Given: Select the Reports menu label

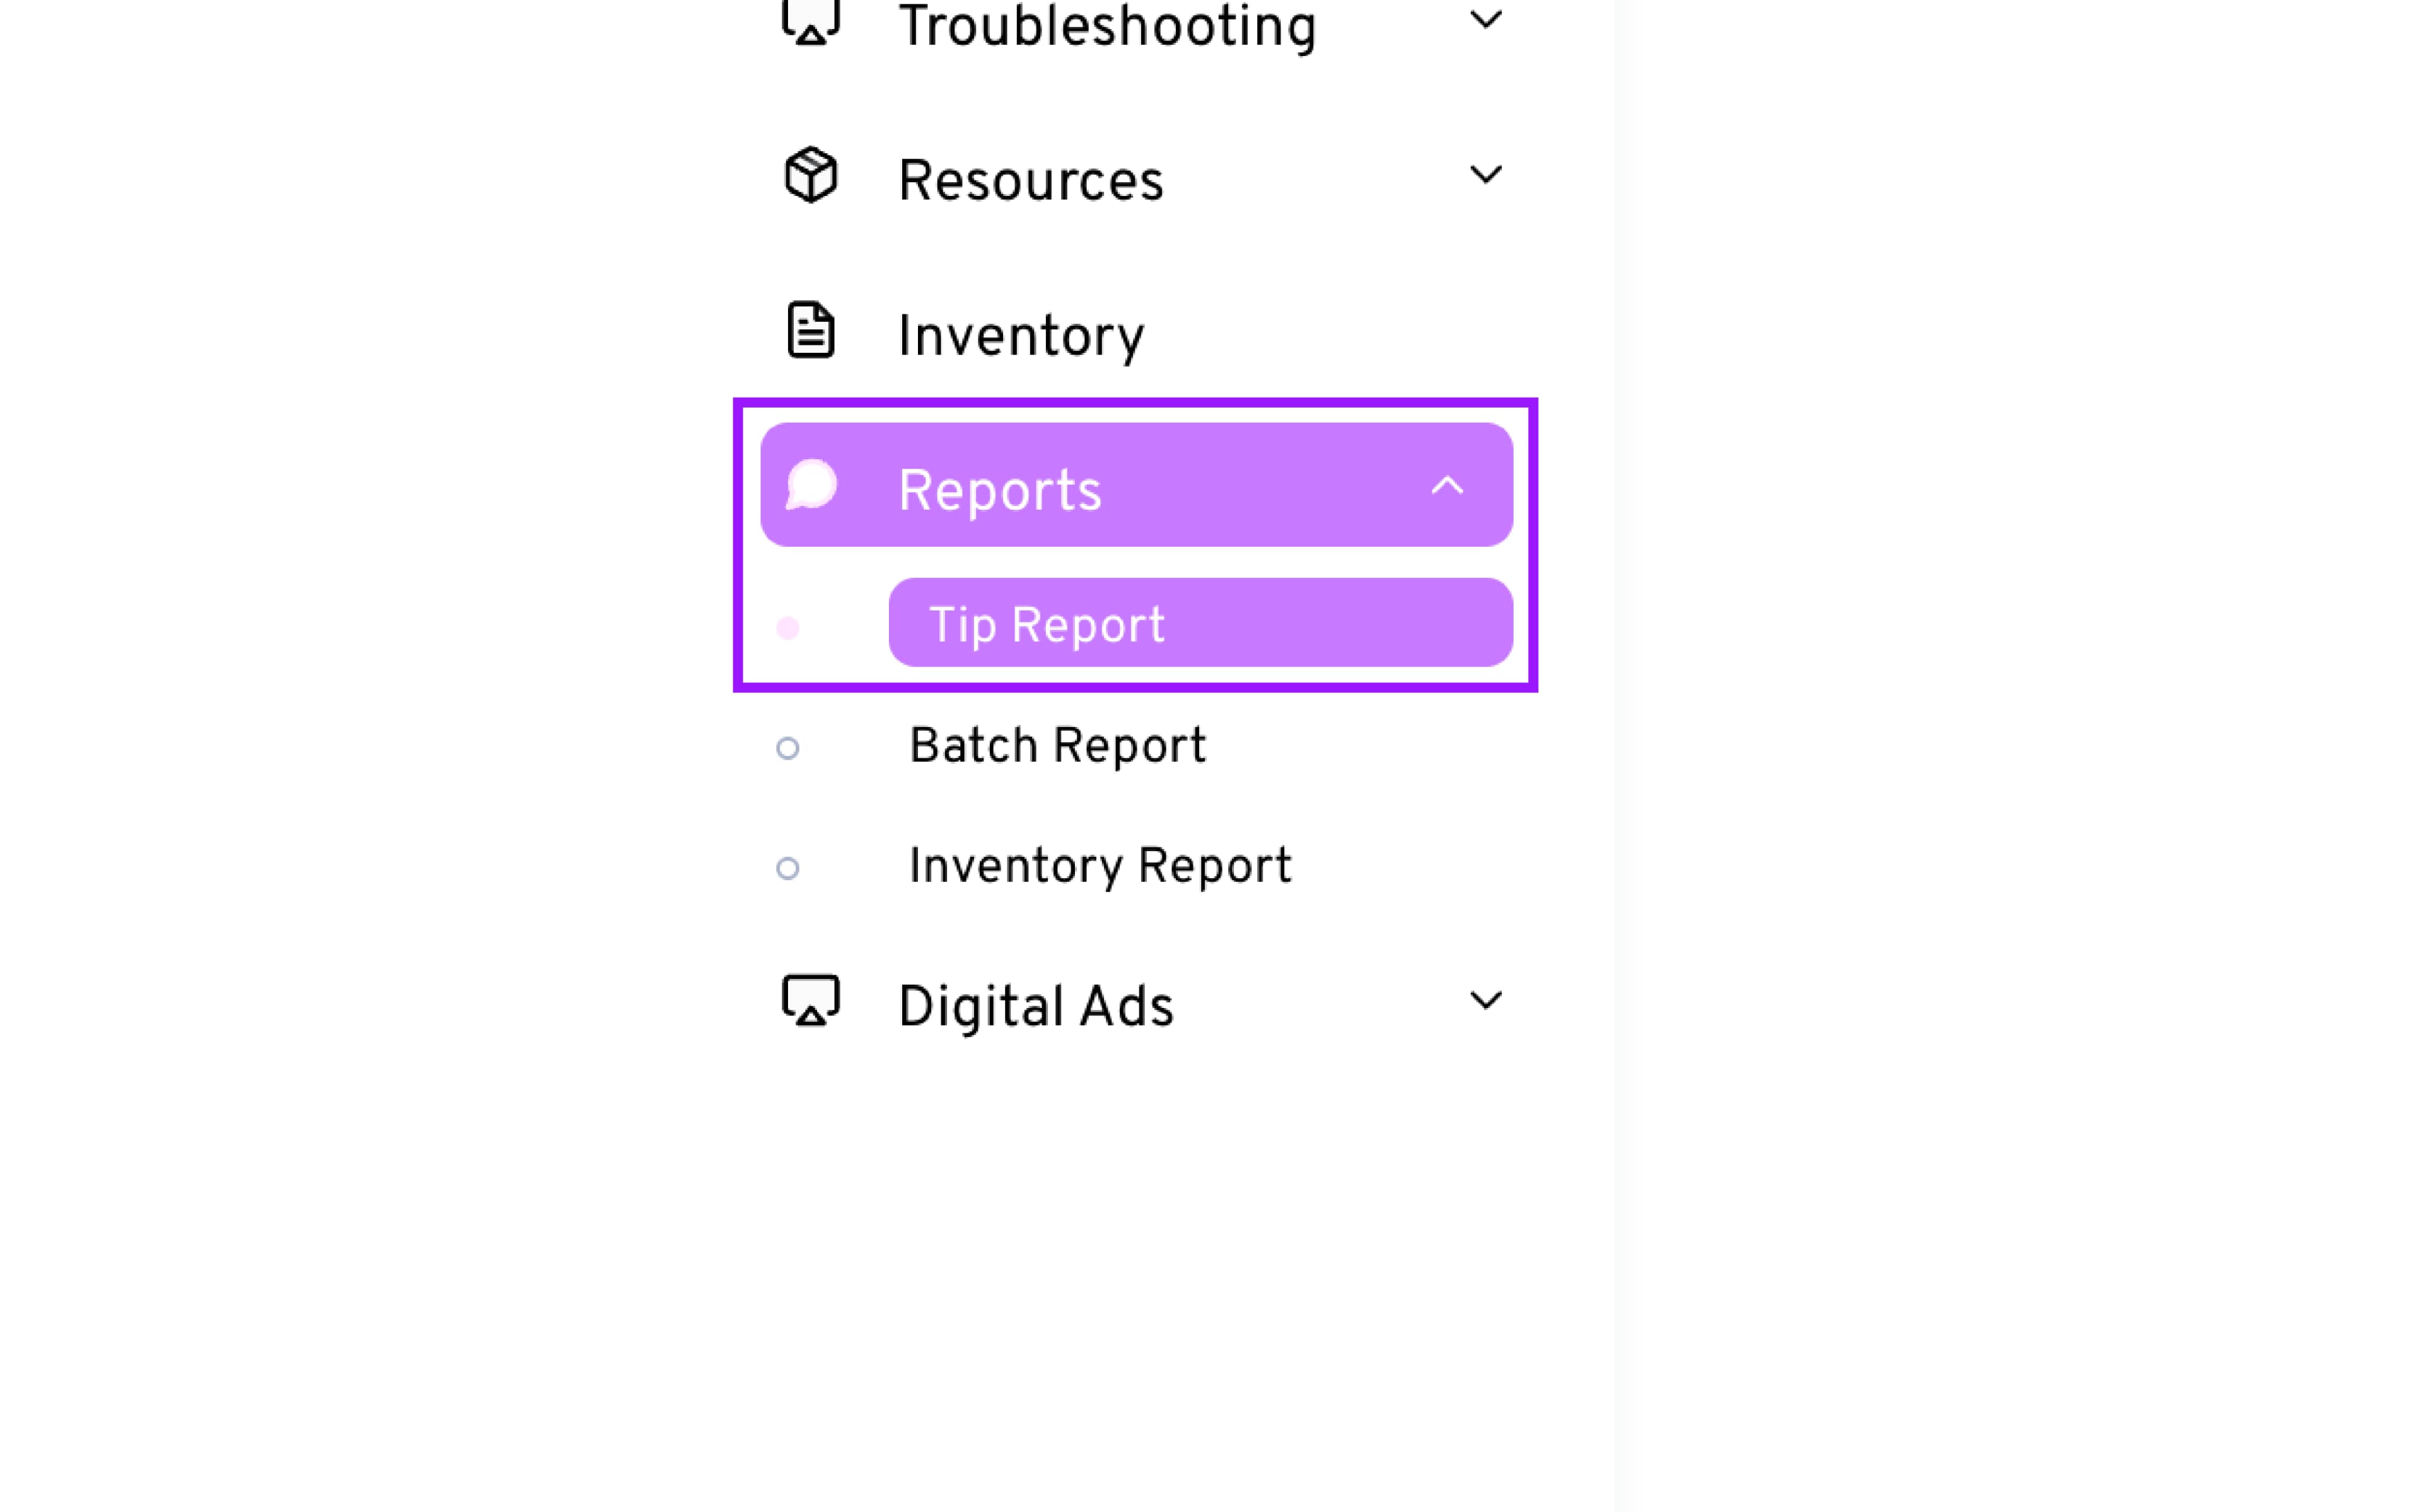Looking at the screenshot, I should [x=999, y=490].
